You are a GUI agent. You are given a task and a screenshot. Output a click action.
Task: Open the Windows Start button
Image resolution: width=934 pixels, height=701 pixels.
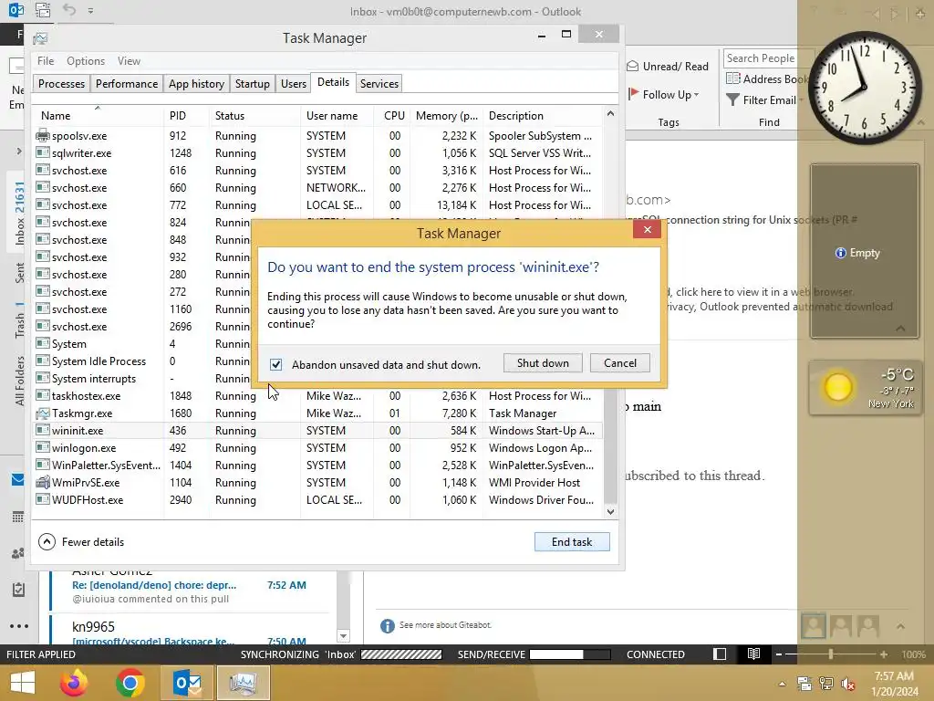[23, 683]
